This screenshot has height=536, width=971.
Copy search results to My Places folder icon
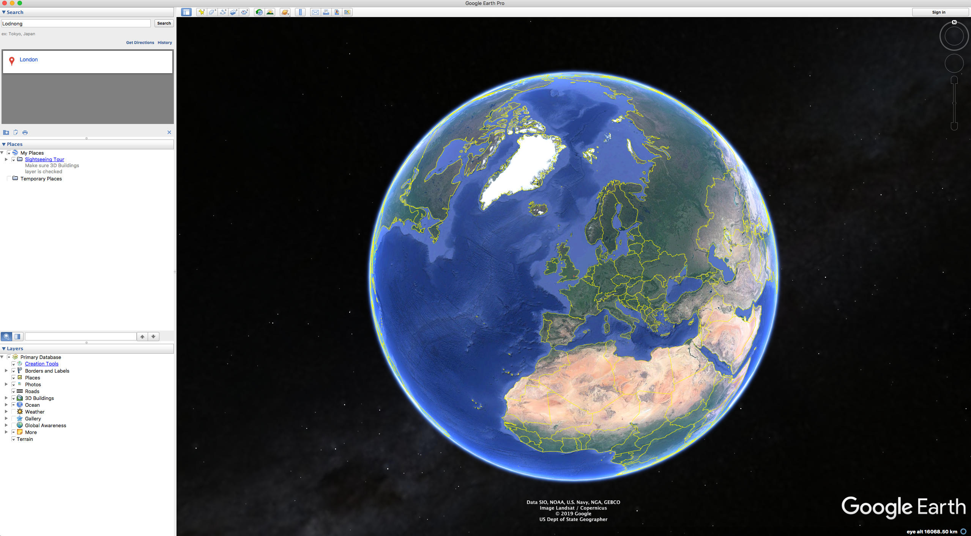[6, 132]
